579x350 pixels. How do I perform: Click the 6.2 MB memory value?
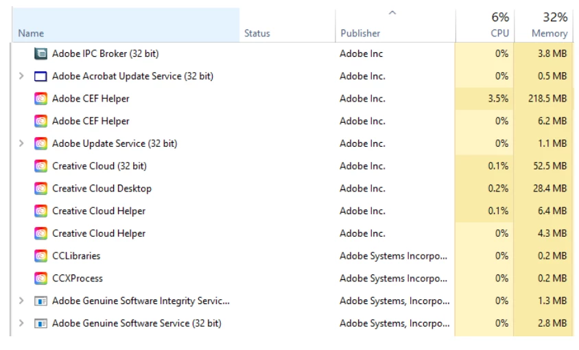[552, 121]
